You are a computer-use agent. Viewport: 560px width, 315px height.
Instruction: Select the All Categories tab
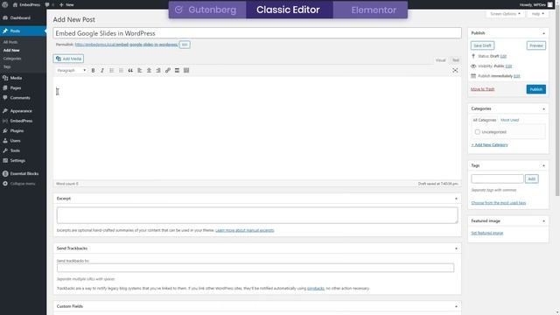[484, 120]
